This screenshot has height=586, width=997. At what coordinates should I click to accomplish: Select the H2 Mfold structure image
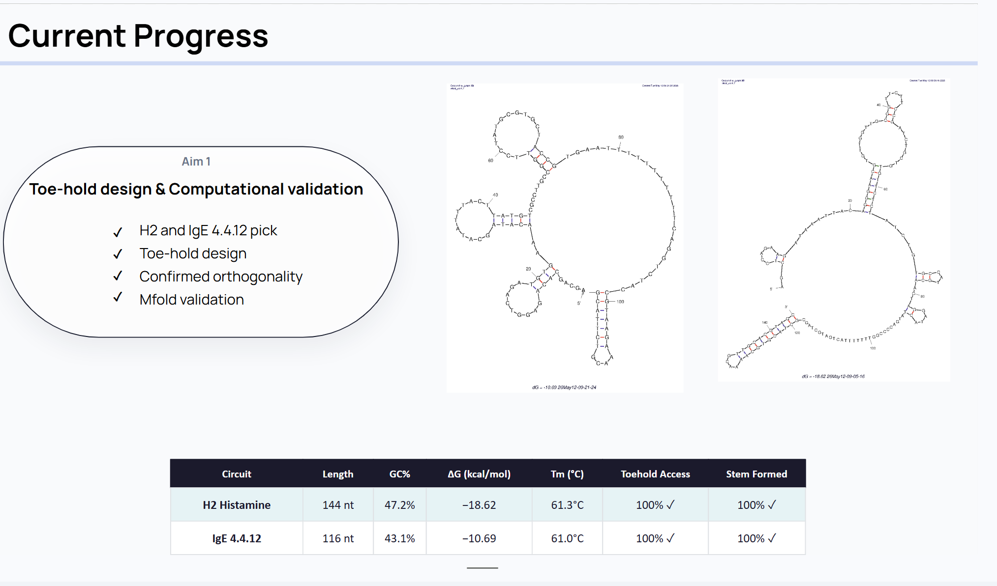point(834,229)
